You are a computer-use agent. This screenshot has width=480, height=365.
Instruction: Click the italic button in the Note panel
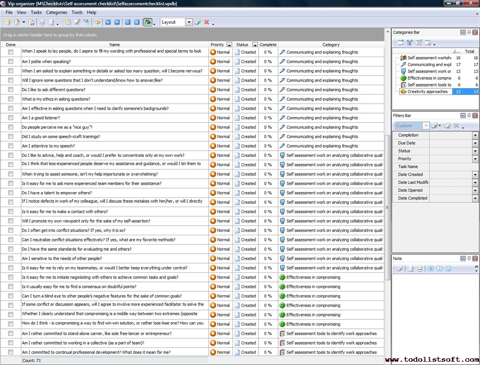point(439,269)
